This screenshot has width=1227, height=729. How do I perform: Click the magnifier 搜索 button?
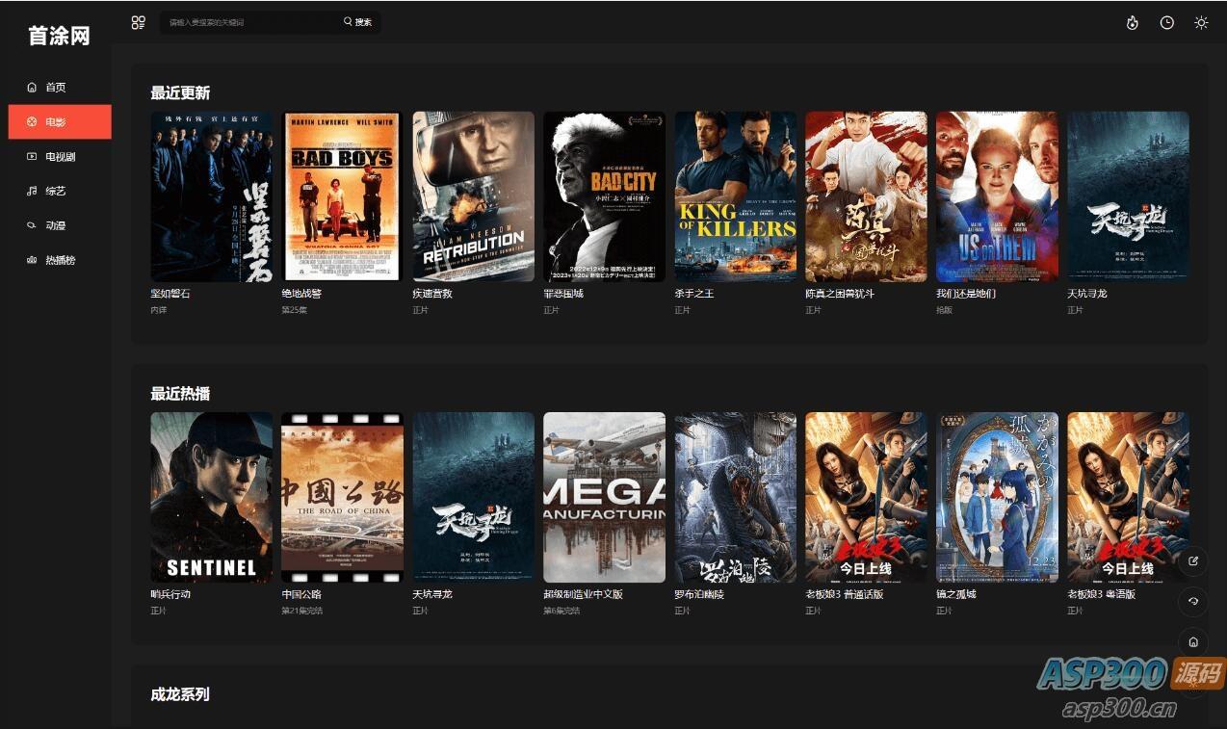click(357, 22)
